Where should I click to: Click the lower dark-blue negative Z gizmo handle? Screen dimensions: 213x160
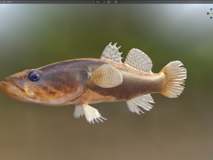[x=211, y=18]
